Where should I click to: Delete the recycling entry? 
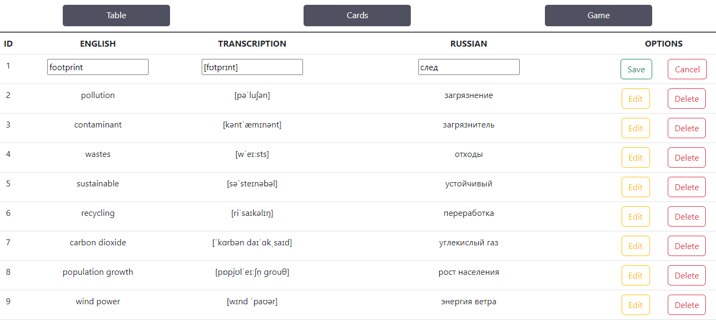click(687, 216)
